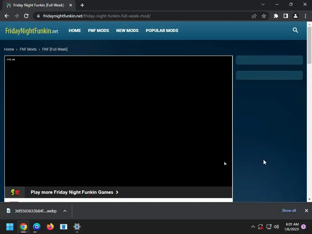Open a new browser tab

tap(82, 5)
